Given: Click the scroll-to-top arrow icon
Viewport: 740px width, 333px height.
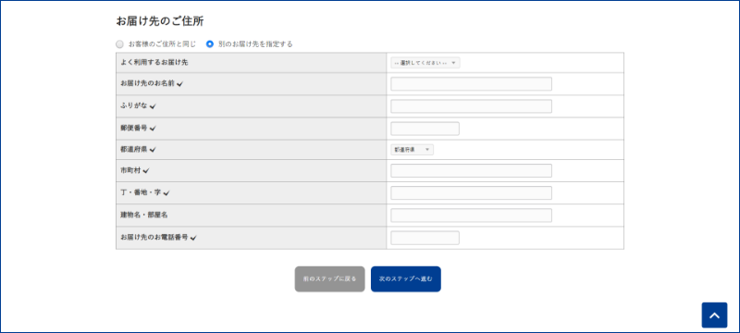Looking at the screenshot, I should point(714,315).
